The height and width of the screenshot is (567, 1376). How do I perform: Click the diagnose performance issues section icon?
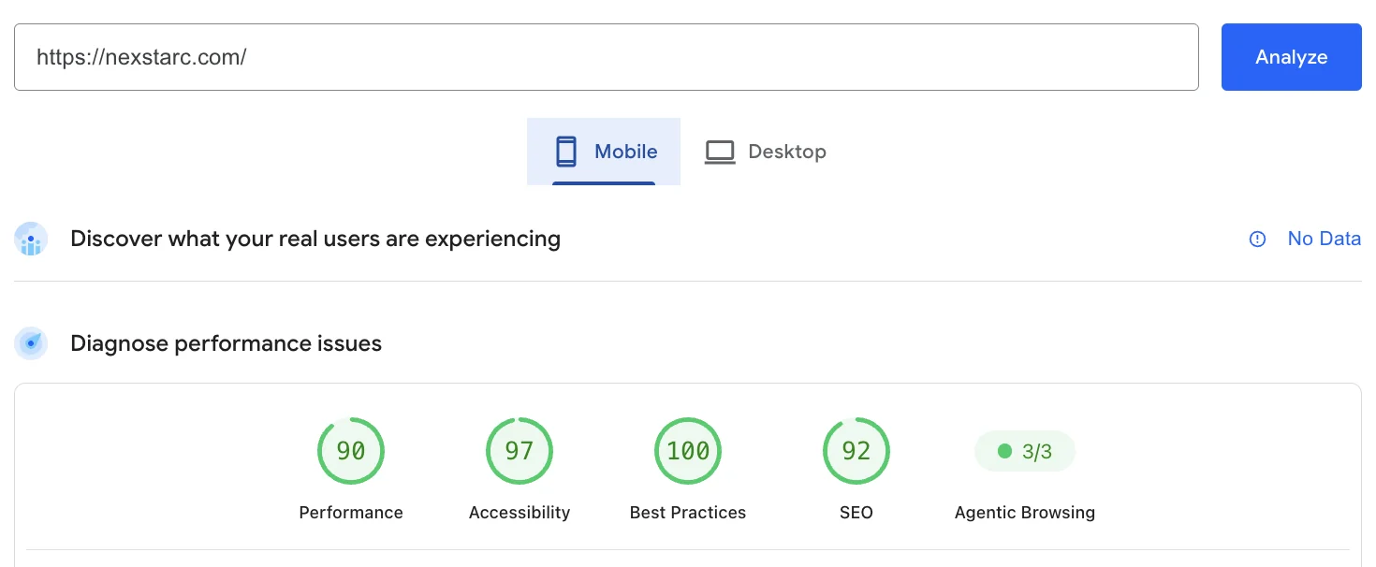(x=31, y=344)
